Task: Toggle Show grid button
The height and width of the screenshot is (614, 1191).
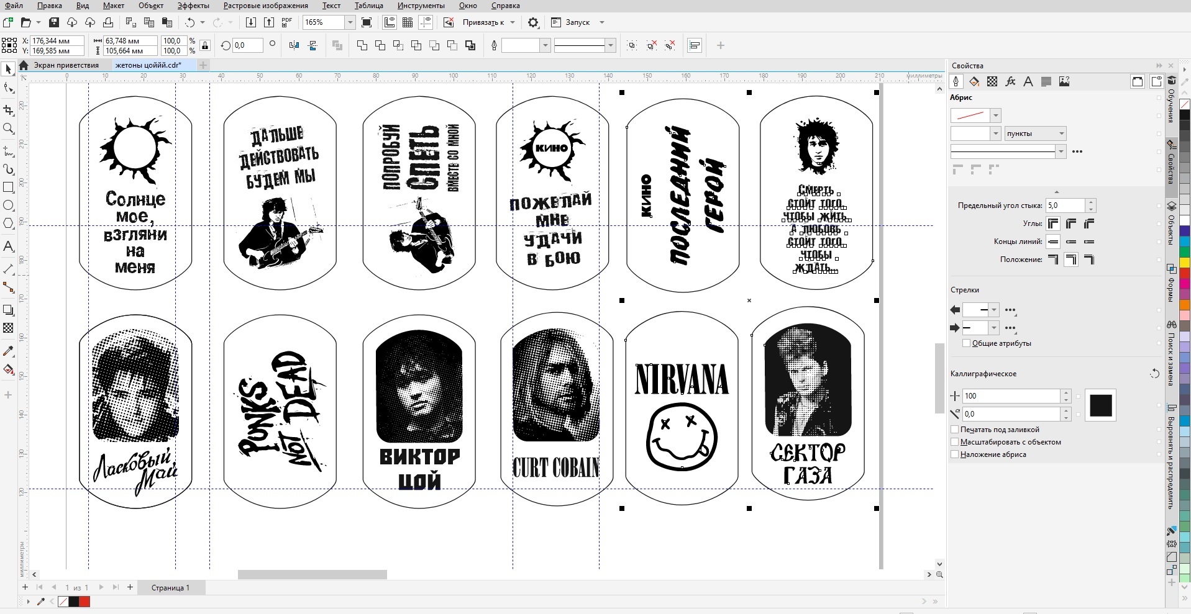Action: (408, 22)
